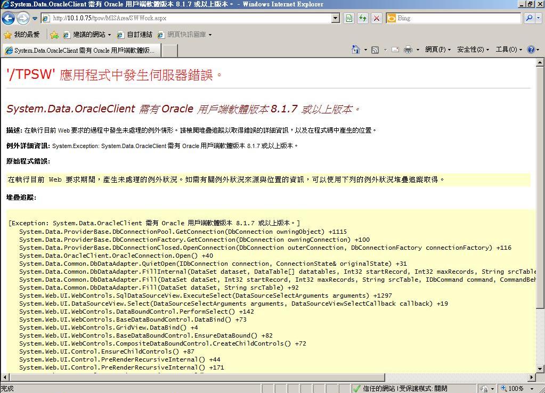This screenshot has height=393, width=545.
Task: Open Internet Explorer Help icon
Action: pyautogui.click(x=531, y=49)
